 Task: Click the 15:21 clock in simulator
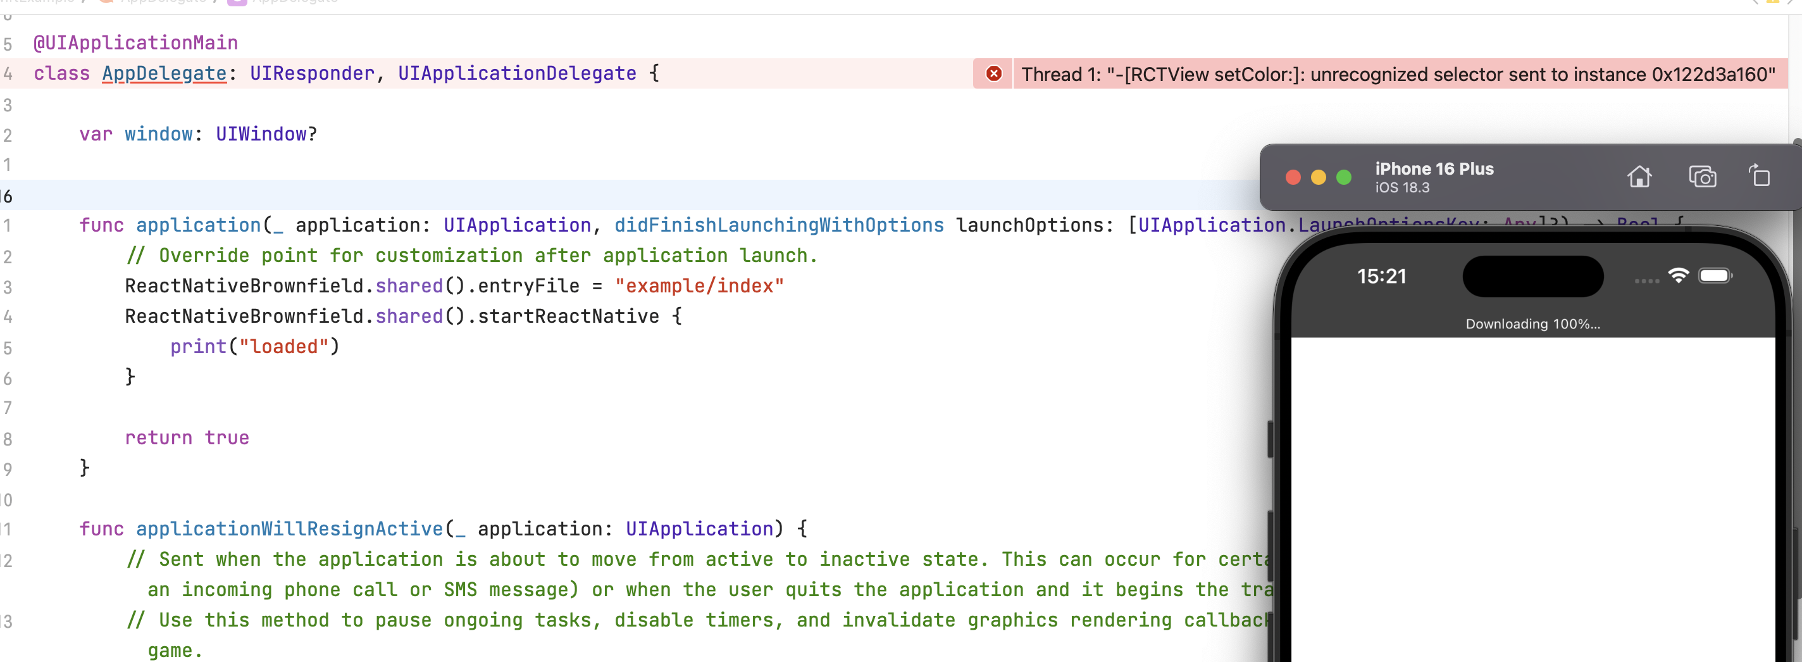[x=1381, y=277]
